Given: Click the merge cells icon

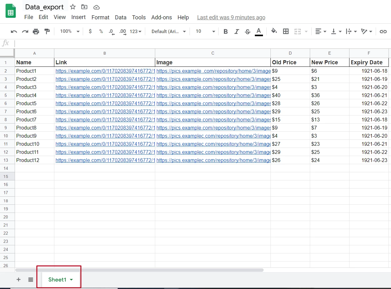Looking at the screenshot, I should tap(298, 31).
